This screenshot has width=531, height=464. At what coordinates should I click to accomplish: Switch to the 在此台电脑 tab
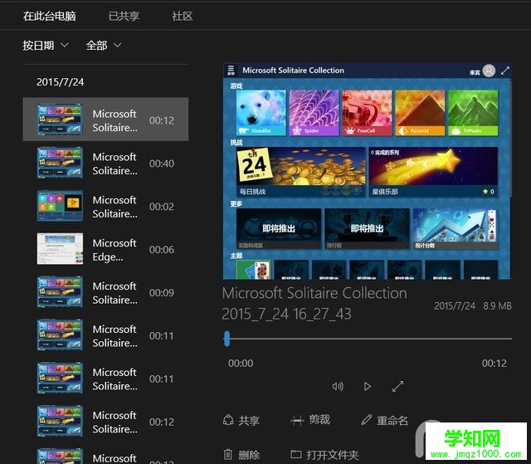click(x=50, y=16)
